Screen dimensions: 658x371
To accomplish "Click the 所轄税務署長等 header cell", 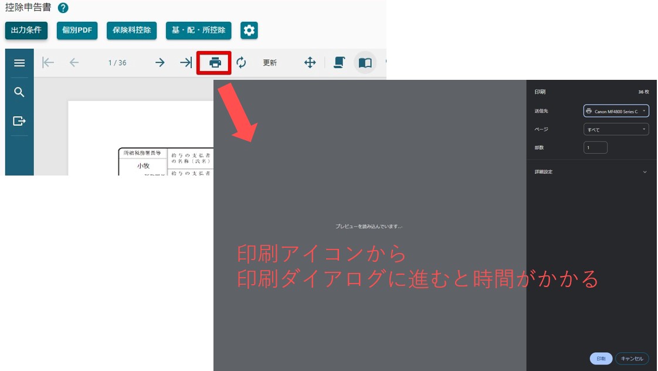I will point(143,153).
